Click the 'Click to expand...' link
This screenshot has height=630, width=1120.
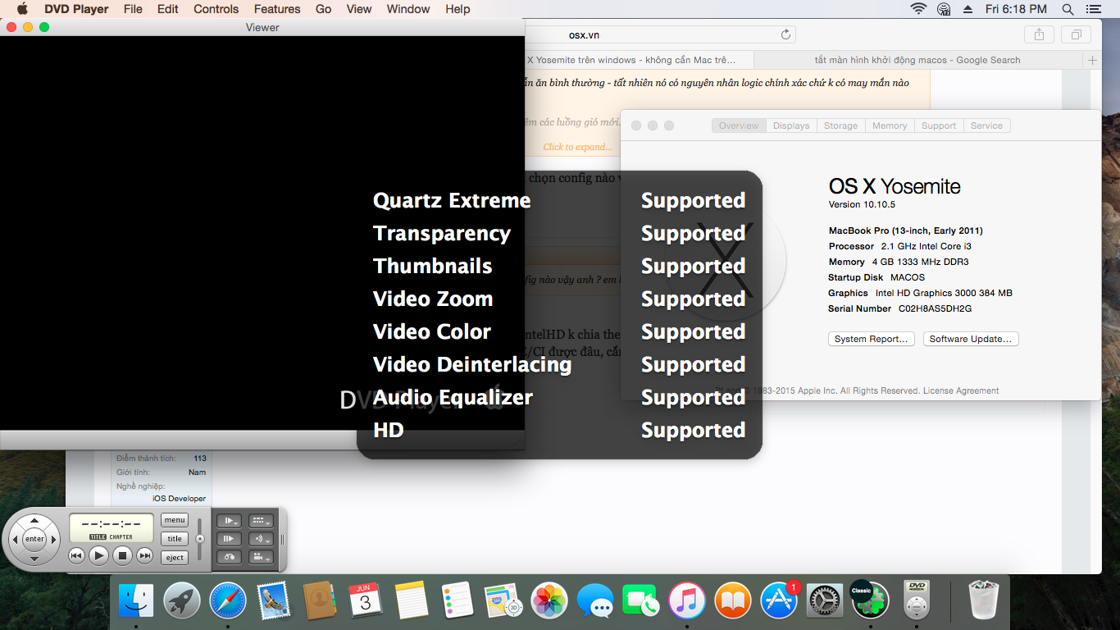(577, 147)
